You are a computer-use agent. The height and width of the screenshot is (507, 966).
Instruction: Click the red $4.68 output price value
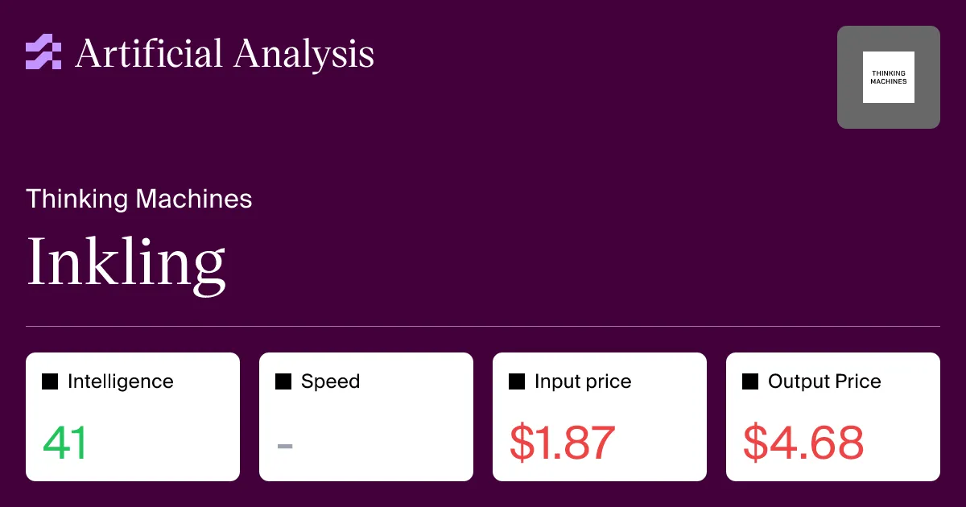click(803, 443)
